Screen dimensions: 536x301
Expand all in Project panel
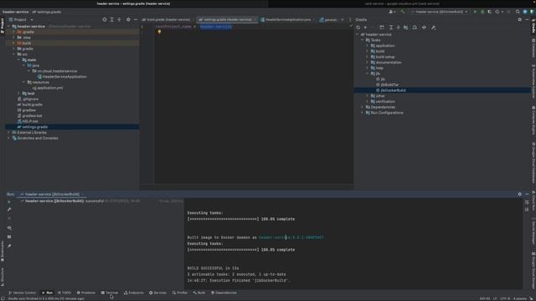point(111,19)
